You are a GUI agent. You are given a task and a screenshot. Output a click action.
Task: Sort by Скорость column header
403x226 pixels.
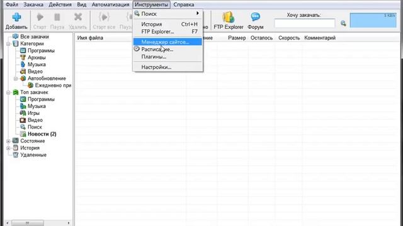pos(289,38)
